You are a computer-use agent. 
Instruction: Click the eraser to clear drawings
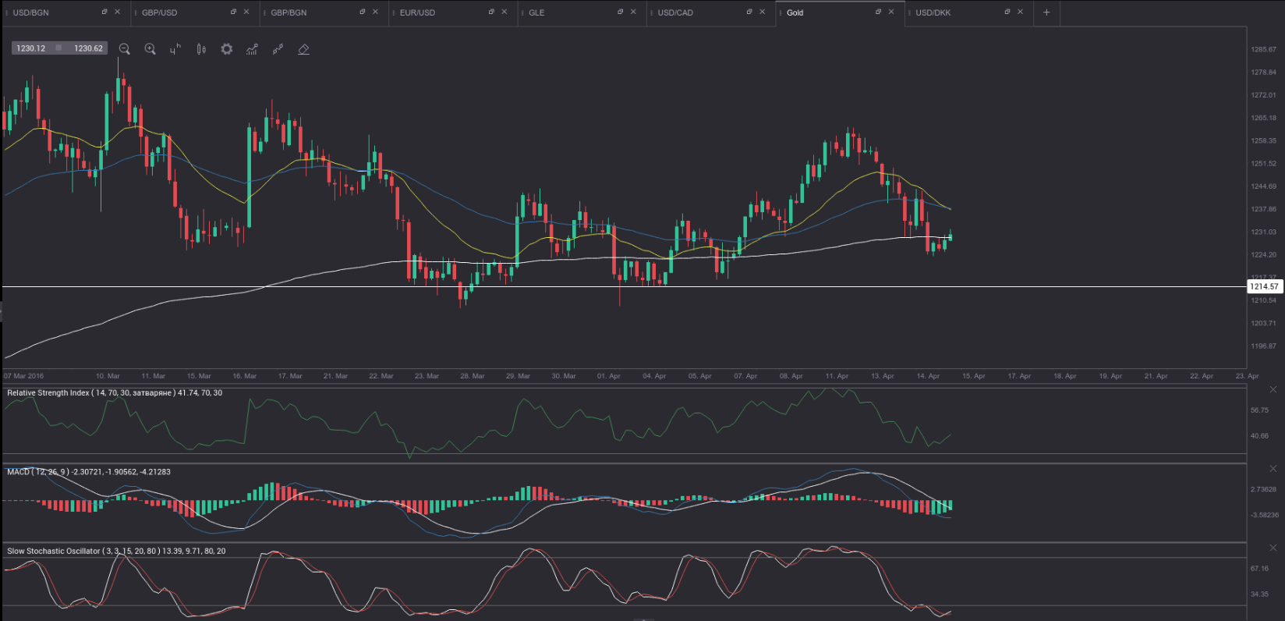(304, 49)
